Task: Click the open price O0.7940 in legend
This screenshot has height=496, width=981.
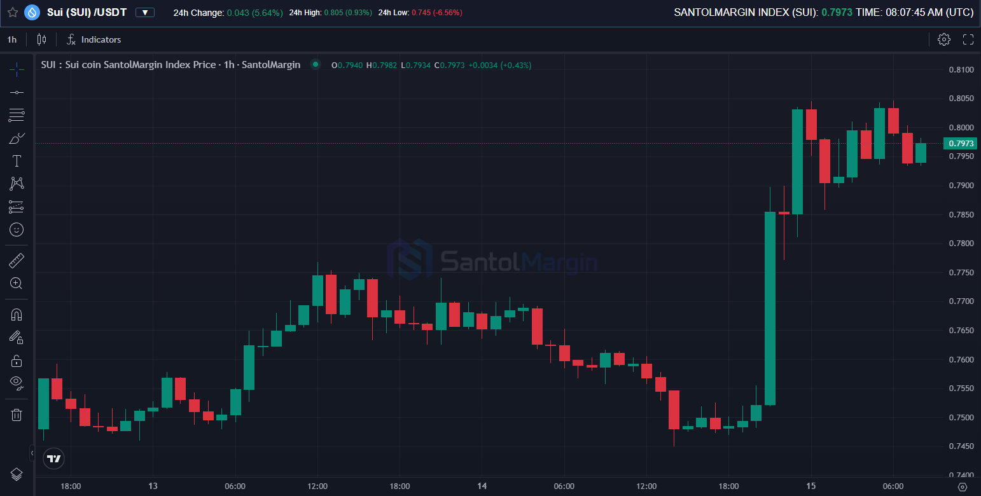Action: pos(347,65)
